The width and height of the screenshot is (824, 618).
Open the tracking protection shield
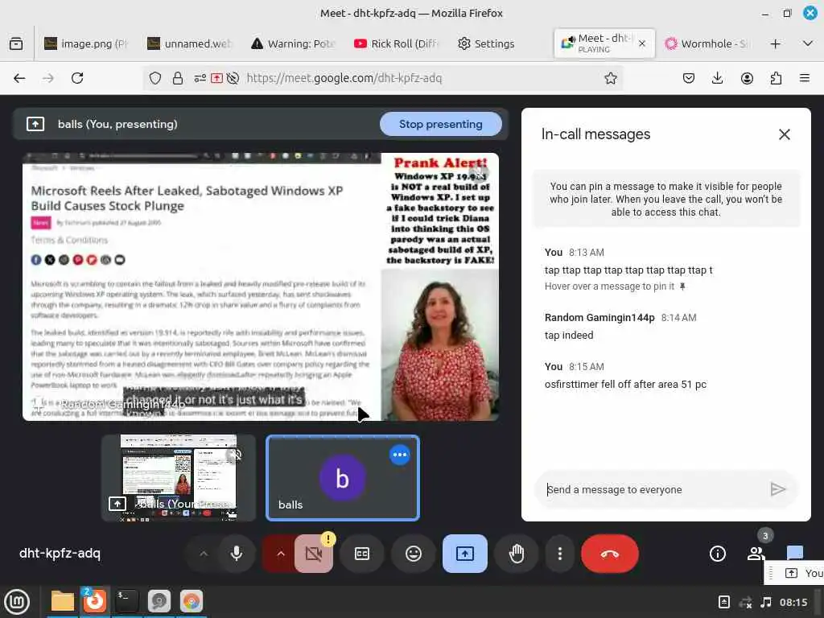(155, 78)
